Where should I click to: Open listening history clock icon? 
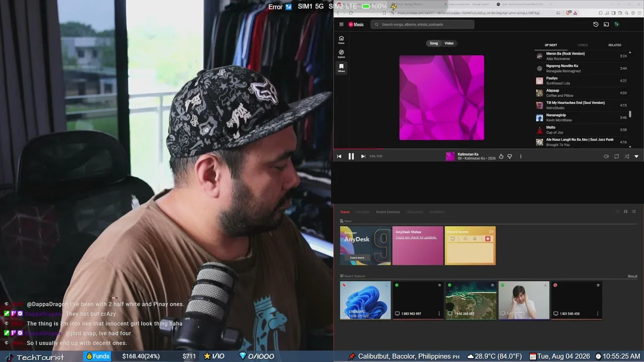[x=596, y=24]
